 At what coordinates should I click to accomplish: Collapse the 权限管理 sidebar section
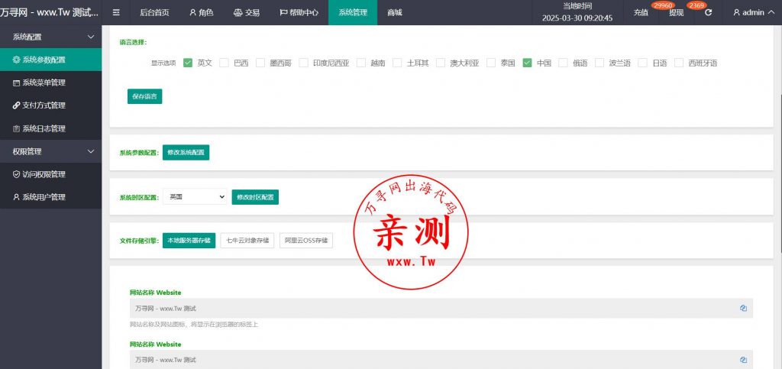tap(51, 151)
